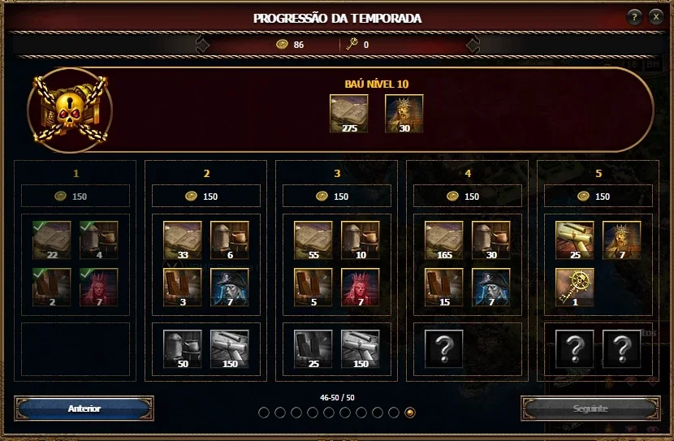Click the 150 coin cost for tier 2
Image resolution: width=674 pixels, height=441 pixels.
pyautogui.click(x=206, y=197)
